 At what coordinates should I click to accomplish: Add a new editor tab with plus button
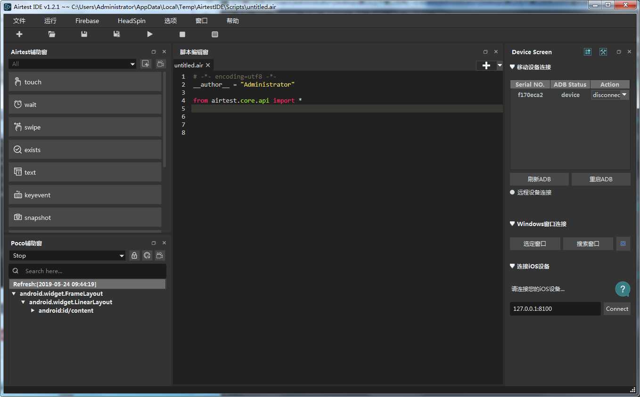[x=486, y=65]
